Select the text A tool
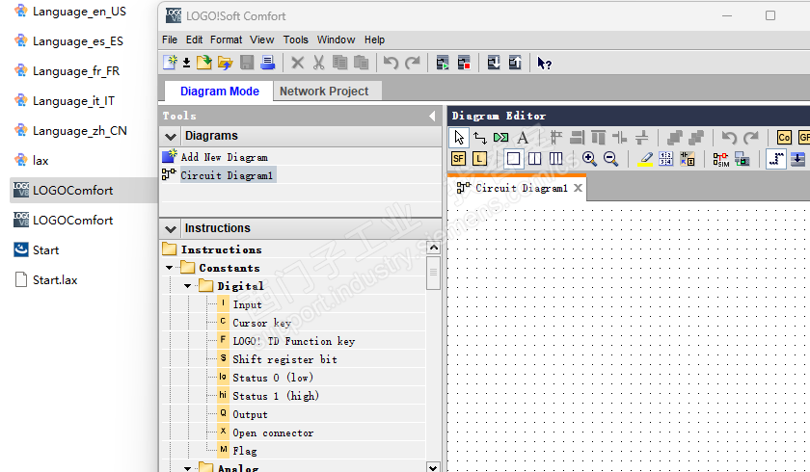Screen dimensions: 810x472 pos(523,138)
